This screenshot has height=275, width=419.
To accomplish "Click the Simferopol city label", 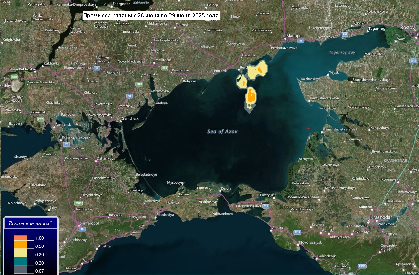I will tap(90, 223).
